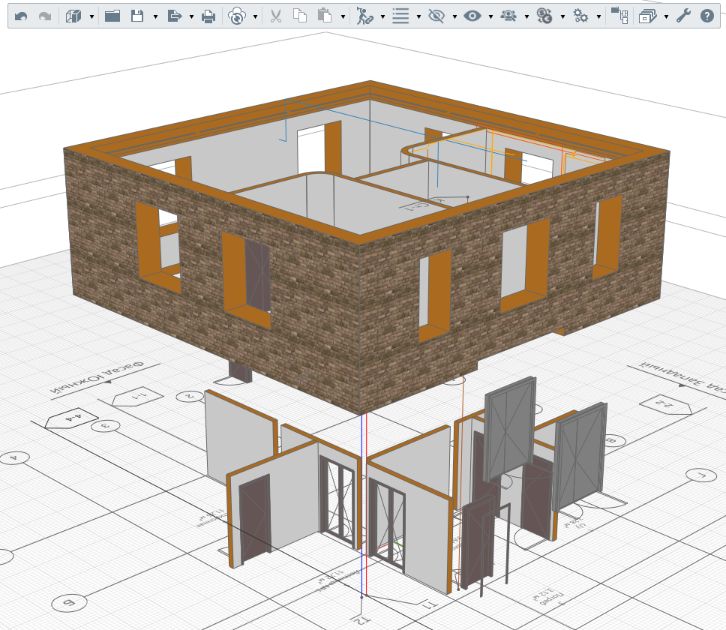Open settings with the wrench icon
Viewport: 726px width, 630px height.
pos(683,16)
